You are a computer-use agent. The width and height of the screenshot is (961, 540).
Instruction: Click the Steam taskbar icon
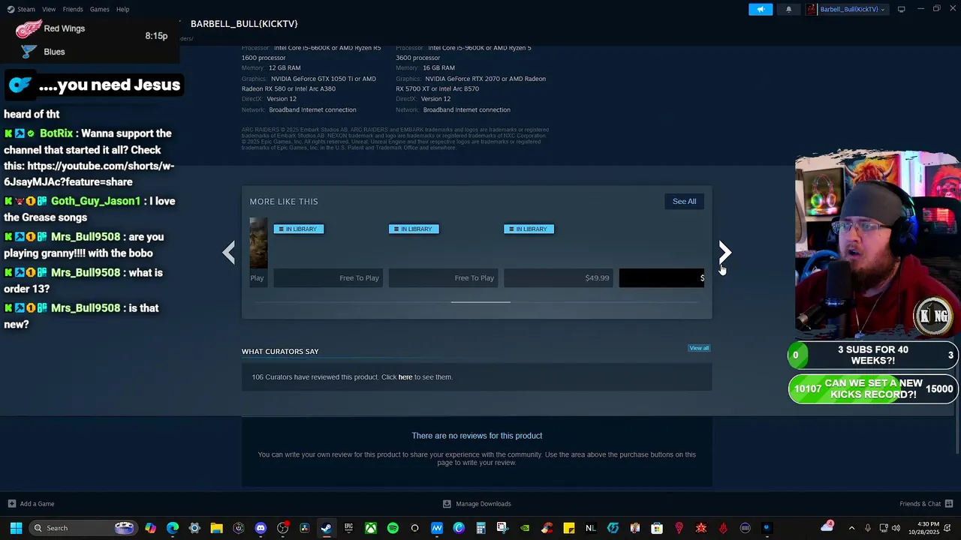[x=326, y=528]
